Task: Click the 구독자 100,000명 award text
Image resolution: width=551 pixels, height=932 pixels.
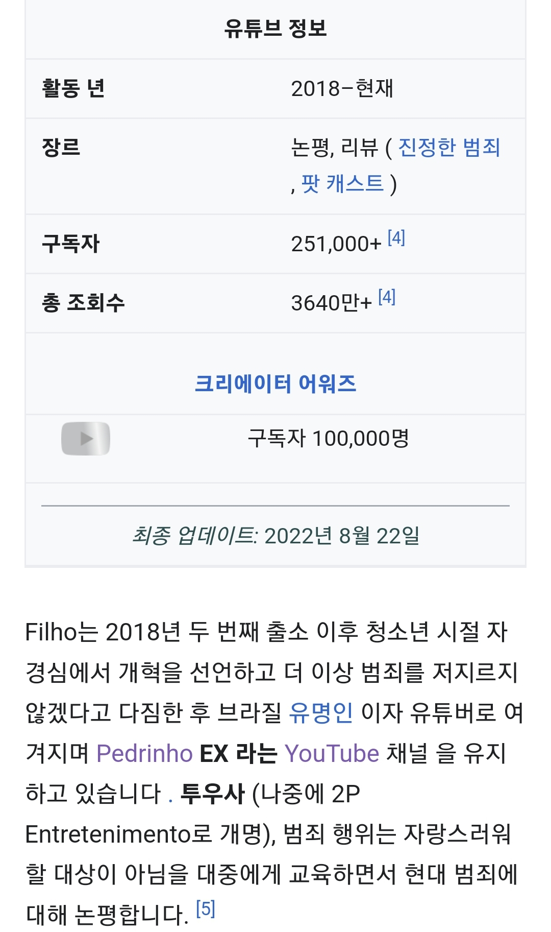Action: point(328,438)
